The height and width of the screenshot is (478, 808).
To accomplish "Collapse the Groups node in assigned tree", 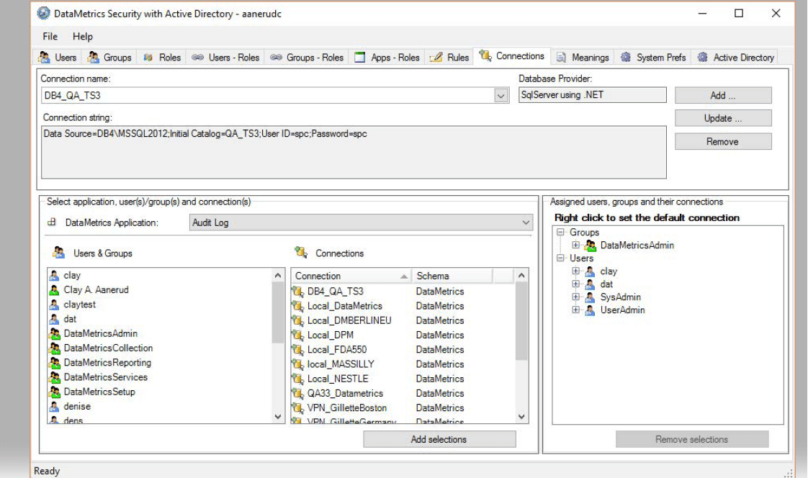I will 561,233.
